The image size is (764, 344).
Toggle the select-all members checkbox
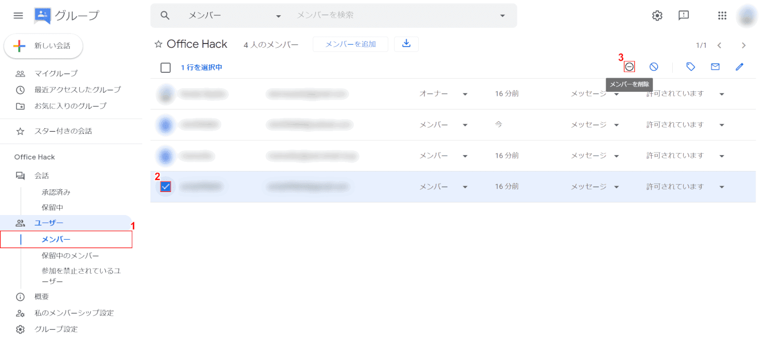pyautogui.click(x=166, y=68)
